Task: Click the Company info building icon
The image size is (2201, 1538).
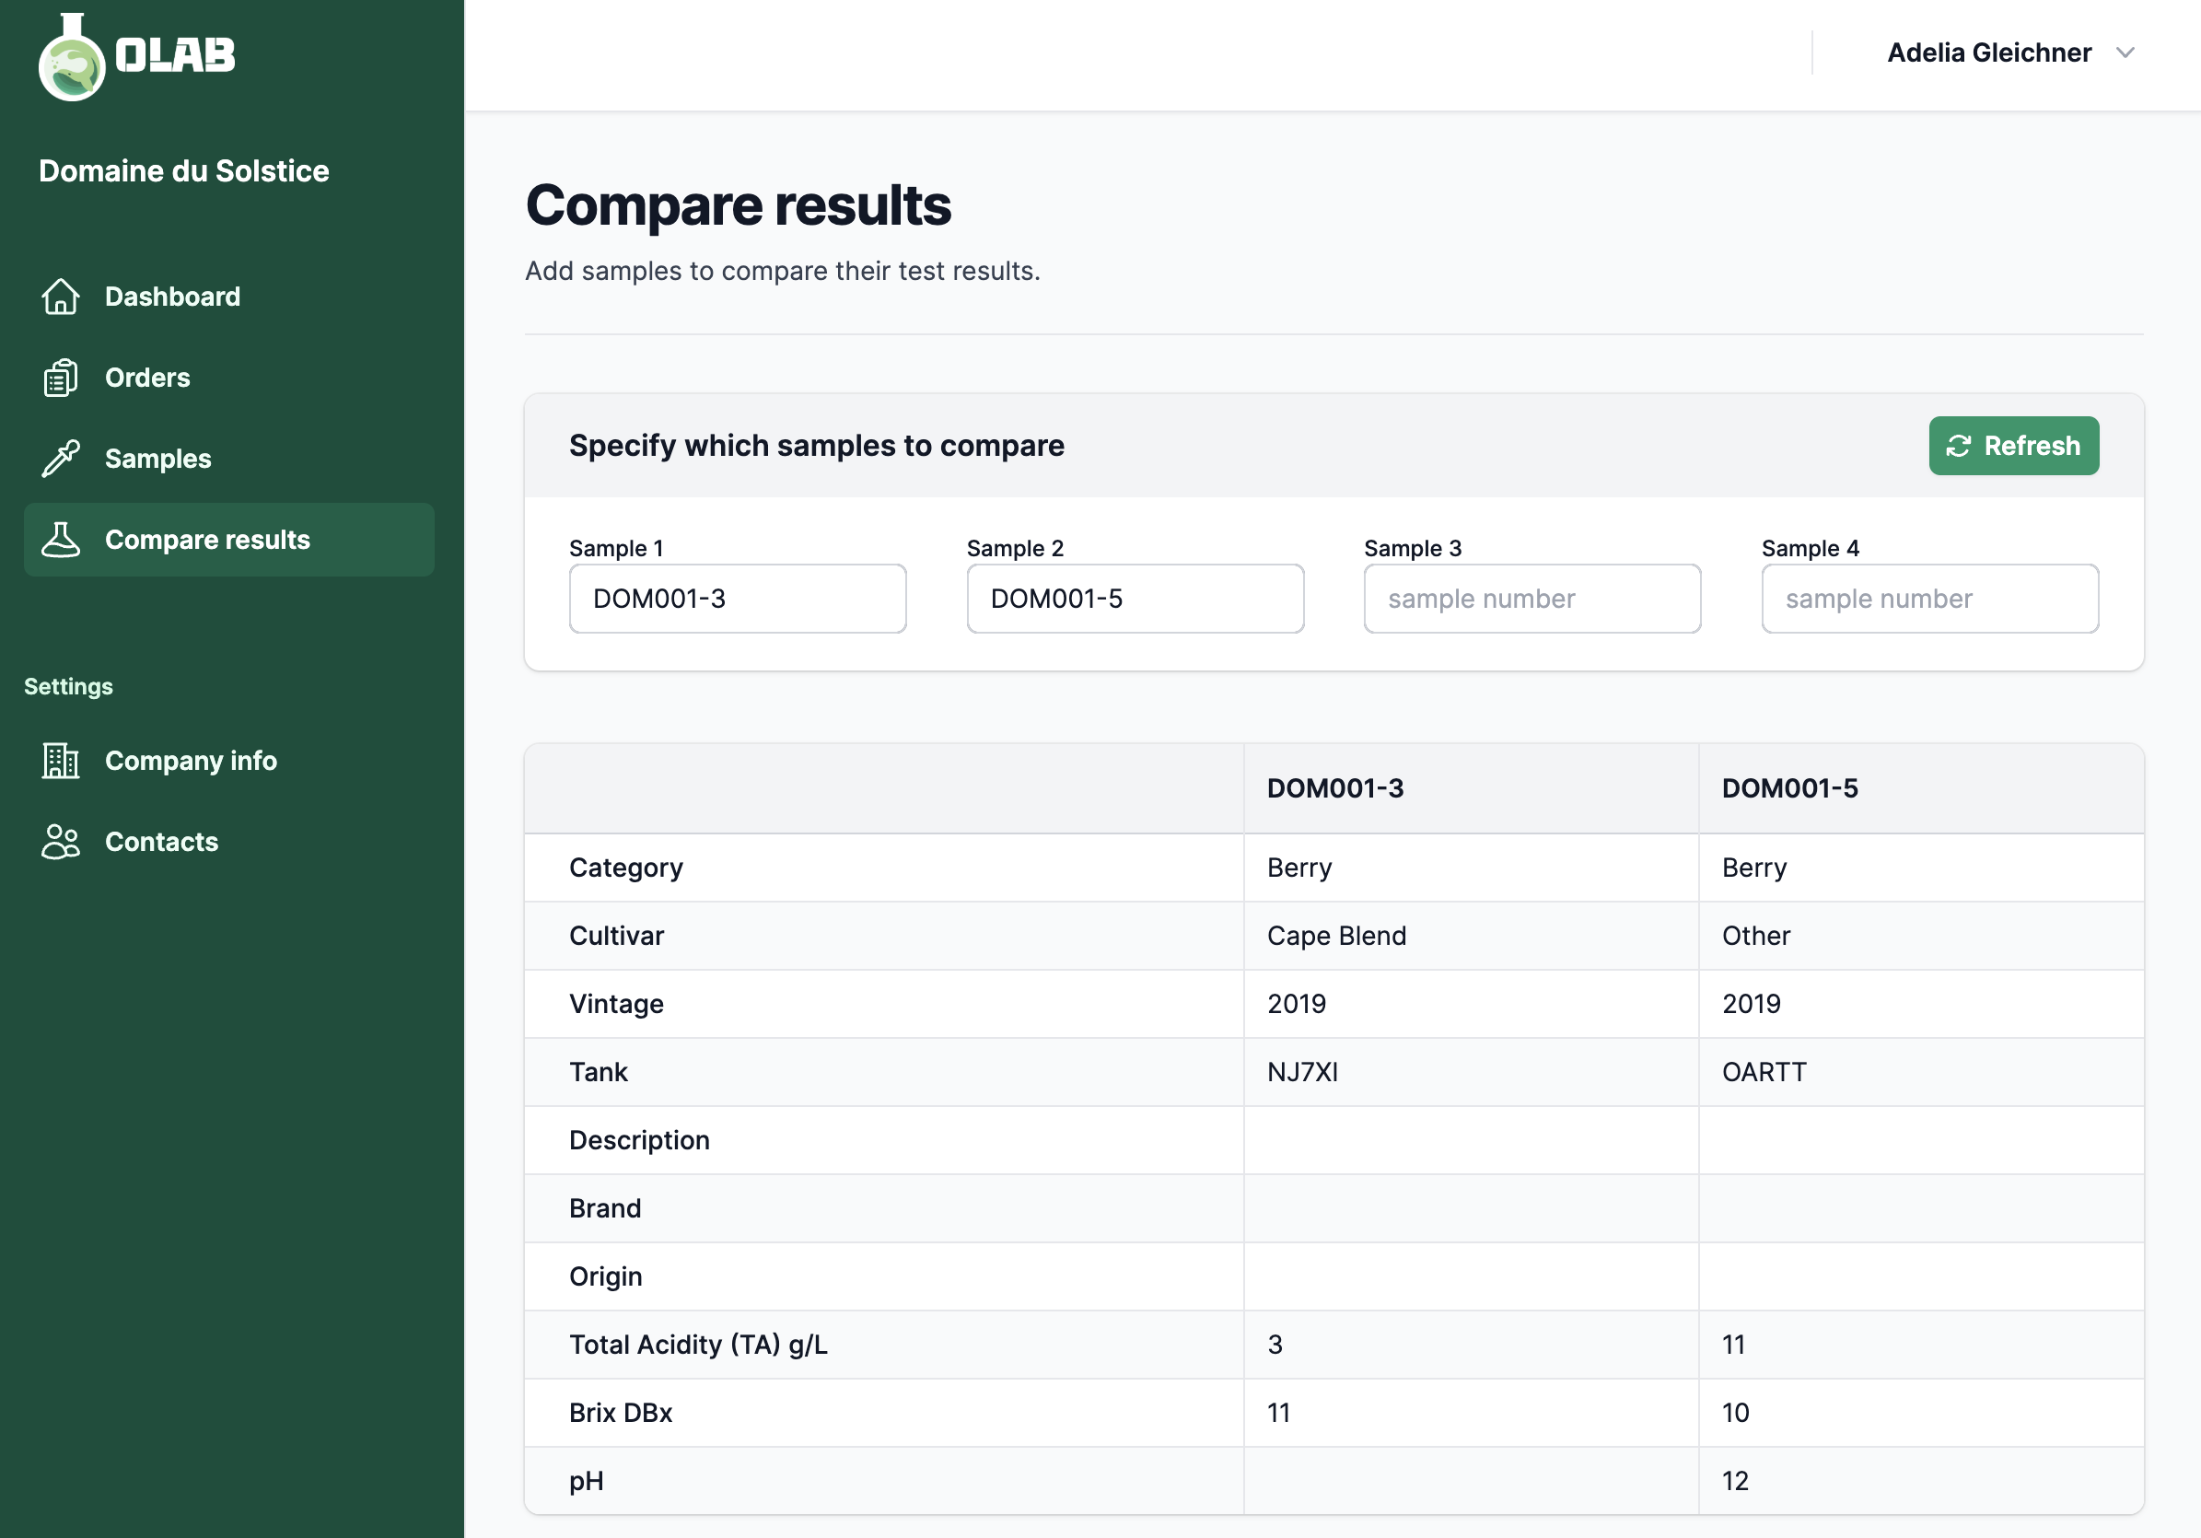Action: pos(61,761)
